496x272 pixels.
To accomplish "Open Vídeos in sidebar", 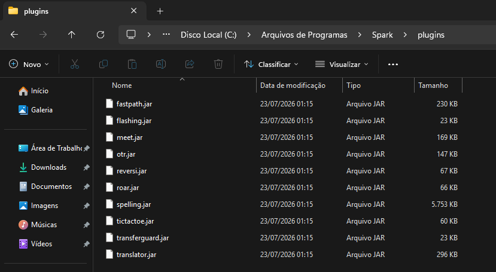I will [x=35, y=244].
